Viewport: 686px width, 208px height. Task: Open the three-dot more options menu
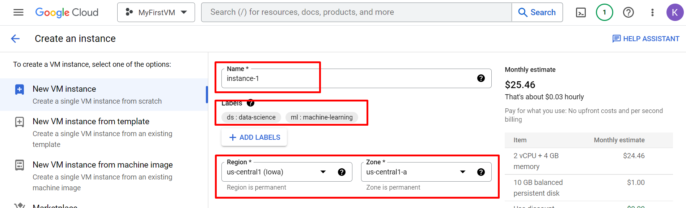[652, 13]
